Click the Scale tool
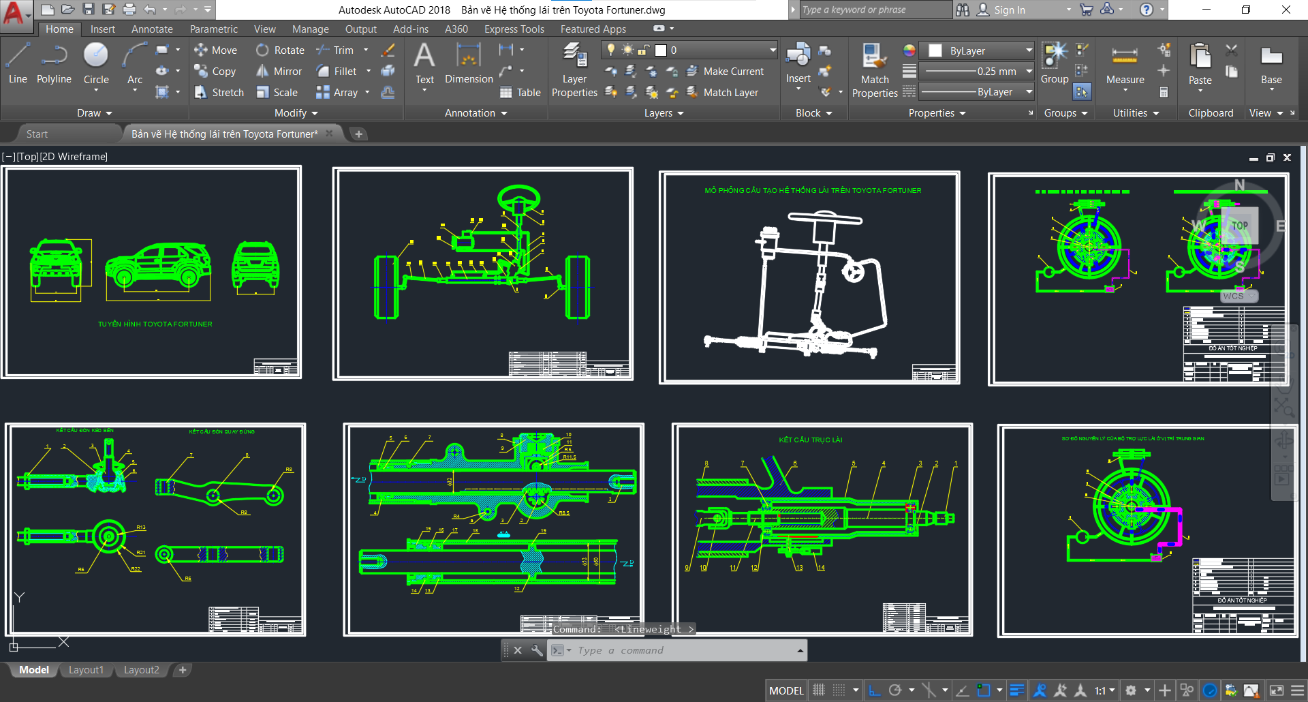 pos(277,92)
